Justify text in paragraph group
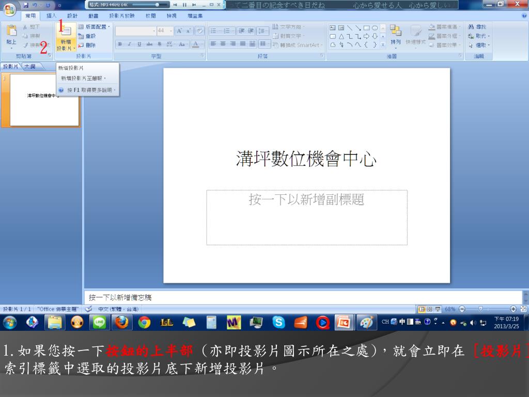 coord(243,44)
